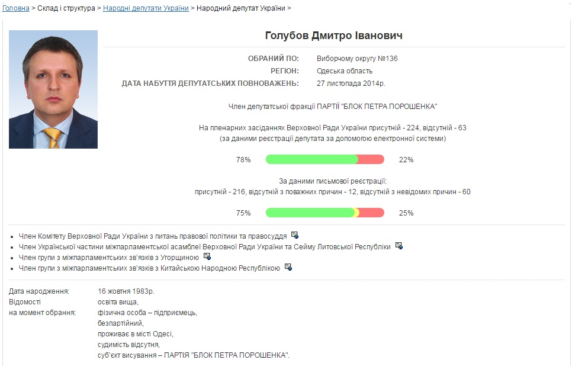The width and height of the screenshot is (572, 366).
Task: Click the deputy's portrait photo
Action: coord(53,89)
